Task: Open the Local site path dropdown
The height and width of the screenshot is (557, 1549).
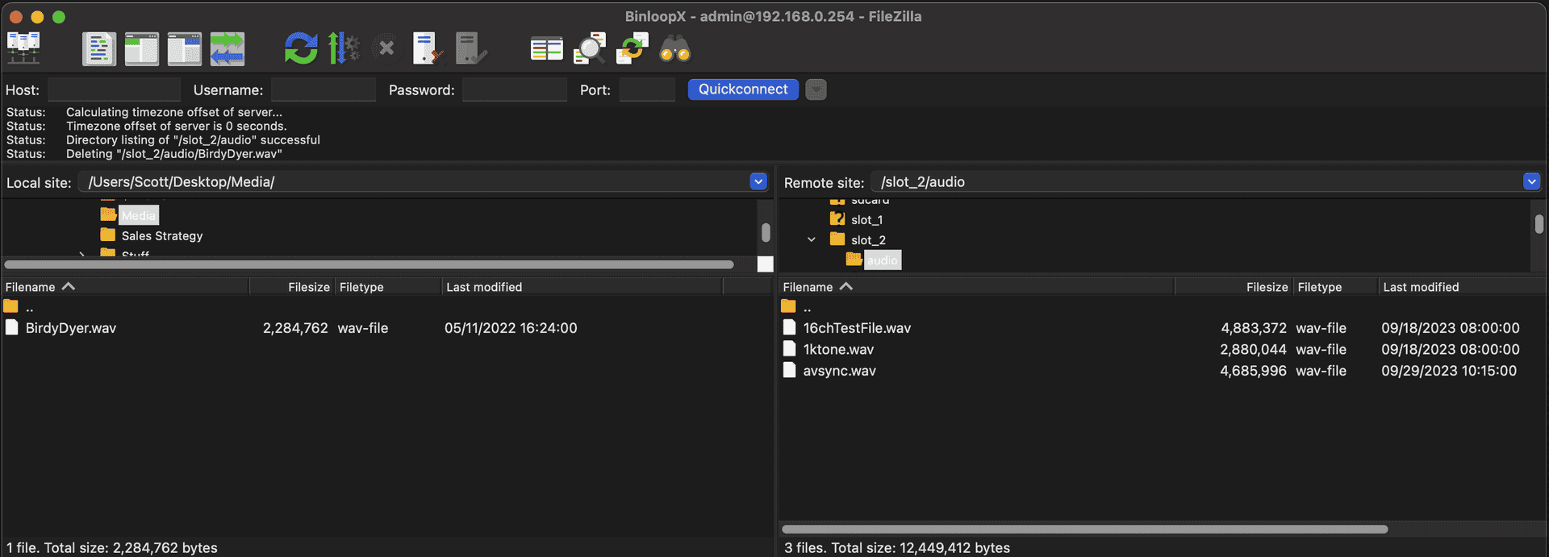Action: (x=758, y=181)
